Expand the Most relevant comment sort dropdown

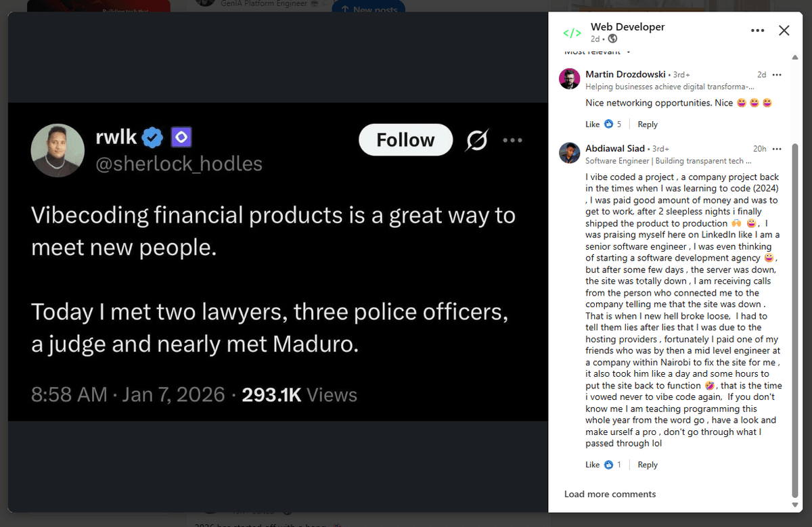pos(598,51)
